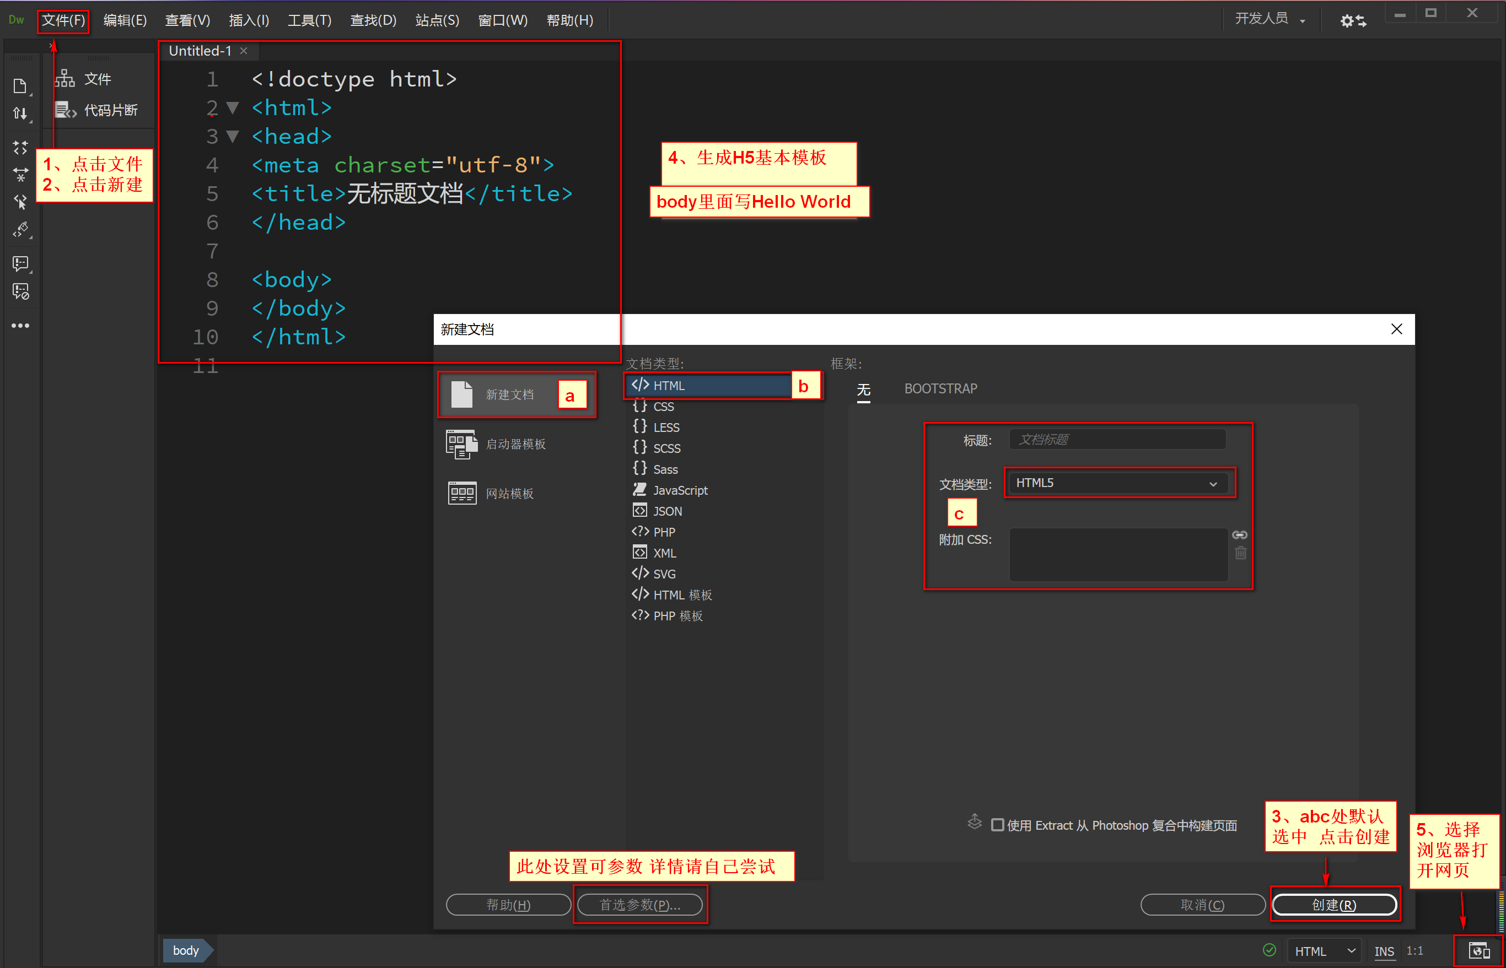Close the Untitled-1 tab
The image size is (1506, 968).
click(x=244, y=51)
